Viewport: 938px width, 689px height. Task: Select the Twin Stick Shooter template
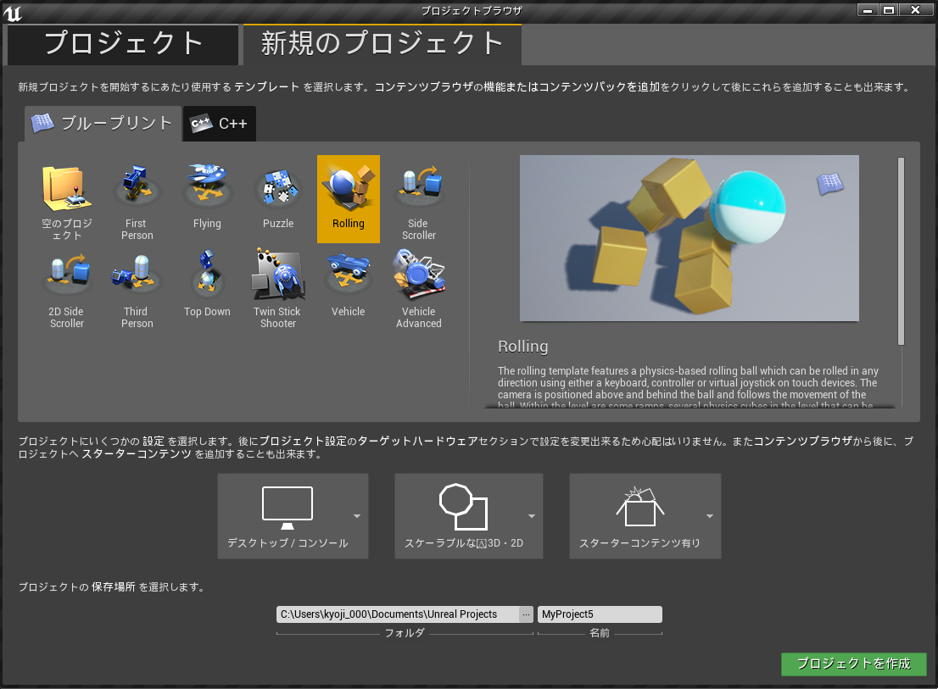pos(278,275)
